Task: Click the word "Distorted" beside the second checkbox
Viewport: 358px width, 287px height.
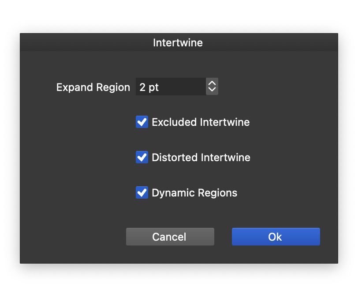Action: tap(175, 158)
